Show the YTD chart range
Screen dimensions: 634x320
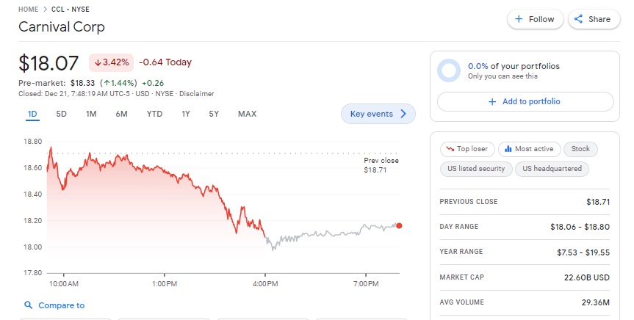pyautogui.click(x=154, y=114)
